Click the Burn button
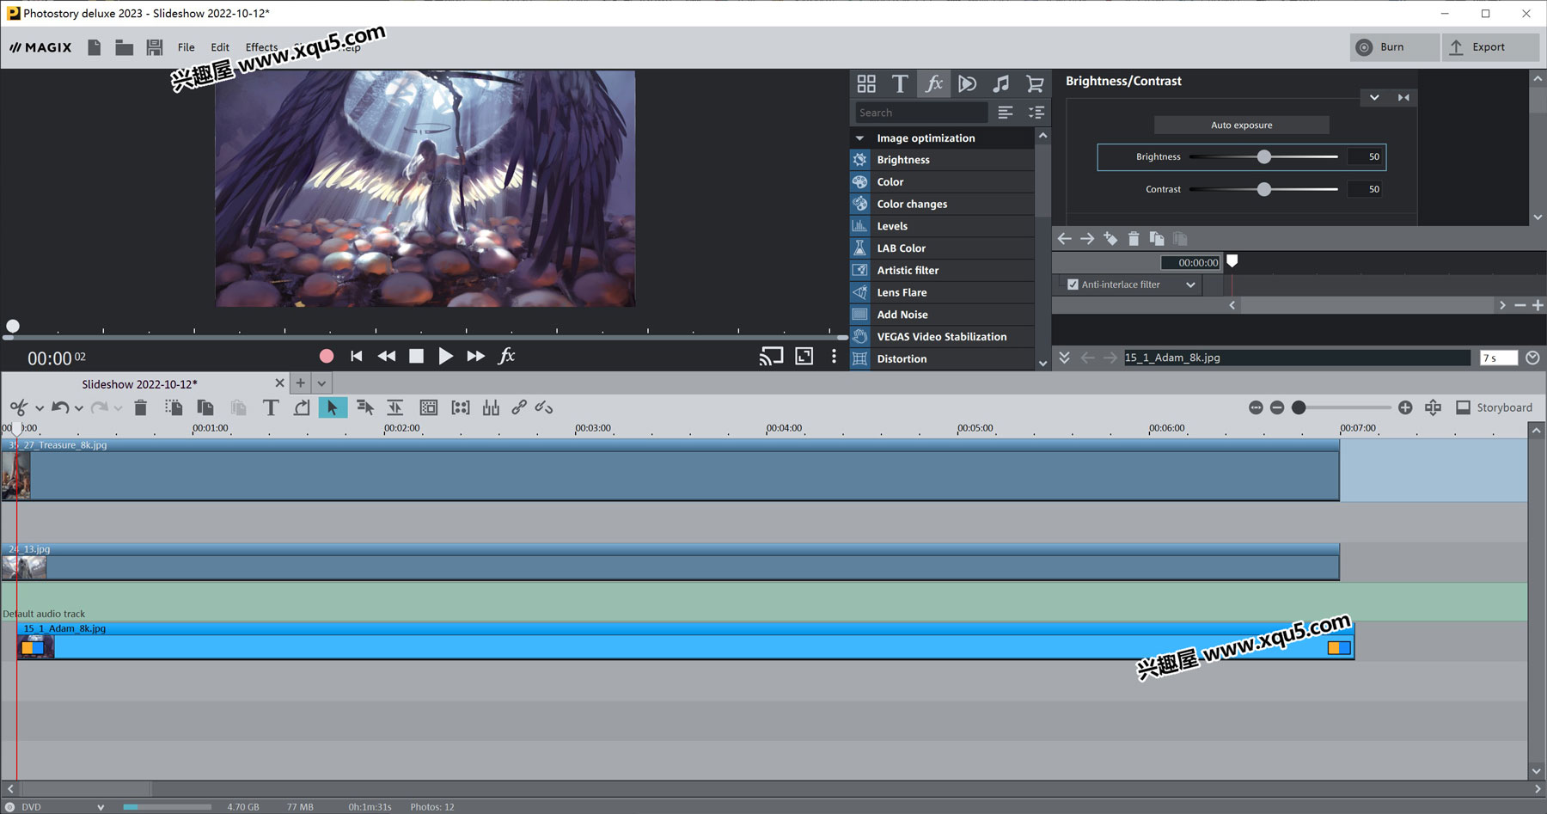 (x=1394, y=47)
